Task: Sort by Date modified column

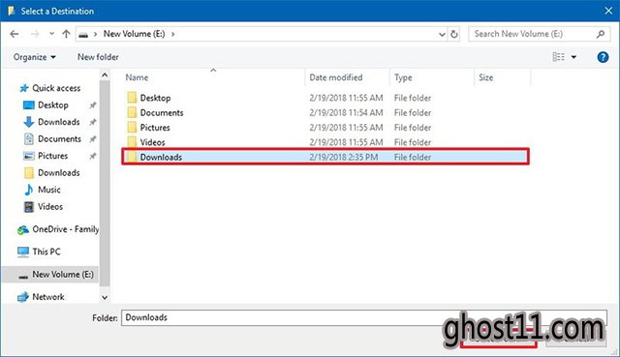Action: pyautogui.click(x=336, y=77)
